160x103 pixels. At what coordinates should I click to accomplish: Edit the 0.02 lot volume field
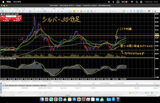[x=11, y=16]
